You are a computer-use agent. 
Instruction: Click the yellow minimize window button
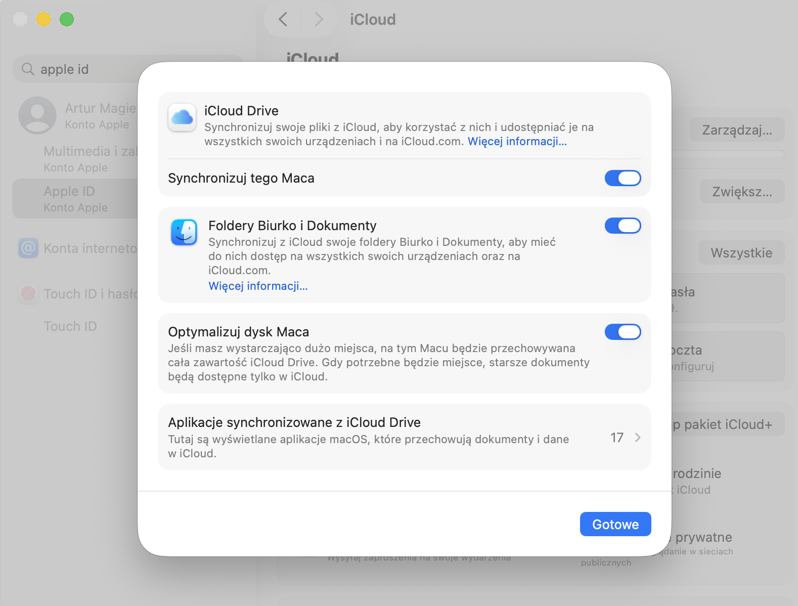43,19
